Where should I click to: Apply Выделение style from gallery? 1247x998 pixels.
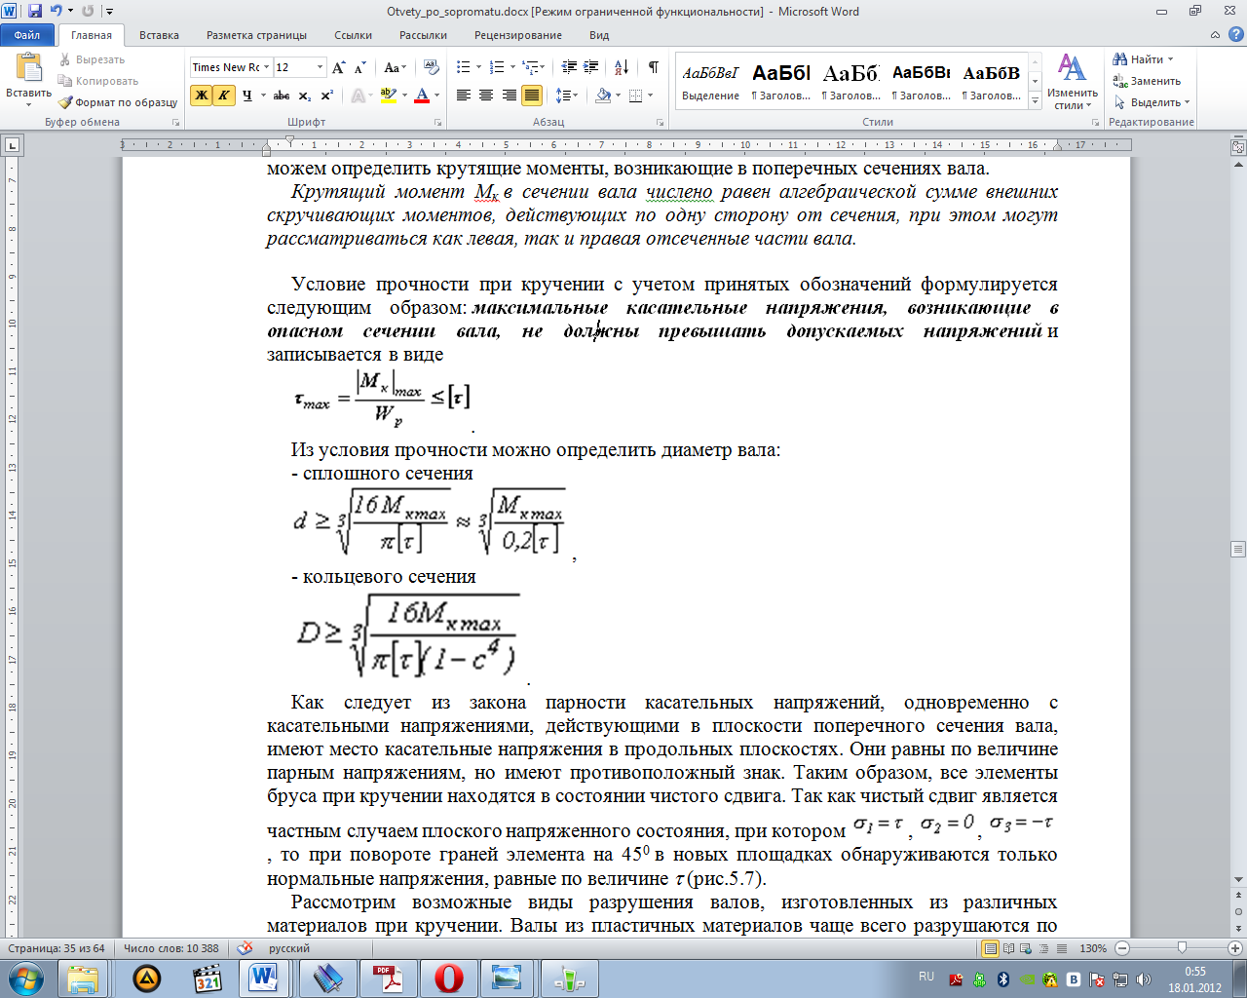[x=710, y=82]
